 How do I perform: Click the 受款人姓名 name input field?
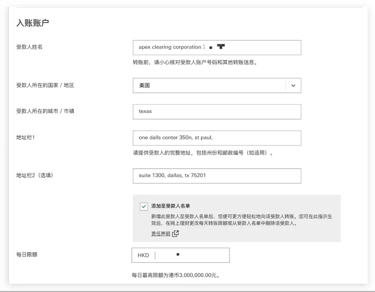coord(217,47)
